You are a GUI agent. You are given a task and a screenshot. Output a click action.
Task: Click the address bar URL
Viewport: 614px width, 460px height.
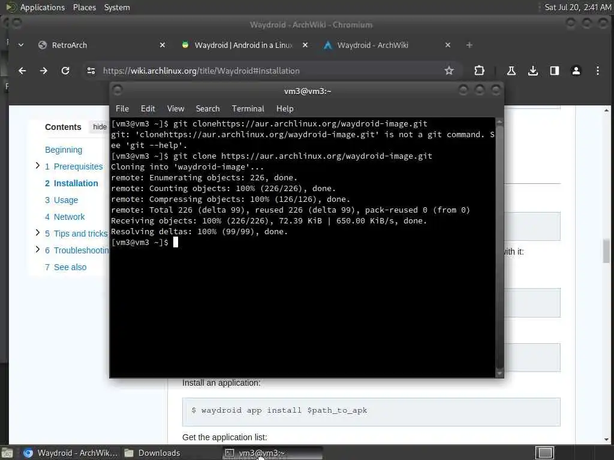(201, 71)
